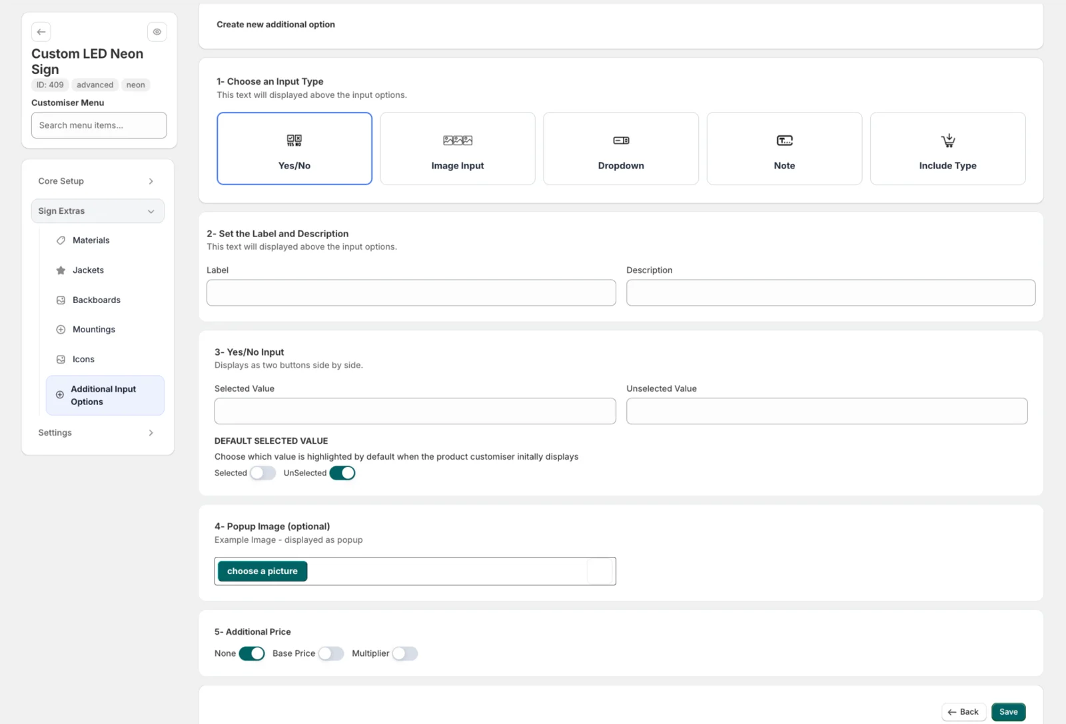This screenshot has height=724, width=1066.
Task: Click the Materials tag icon
Action: tap(61, 240)
